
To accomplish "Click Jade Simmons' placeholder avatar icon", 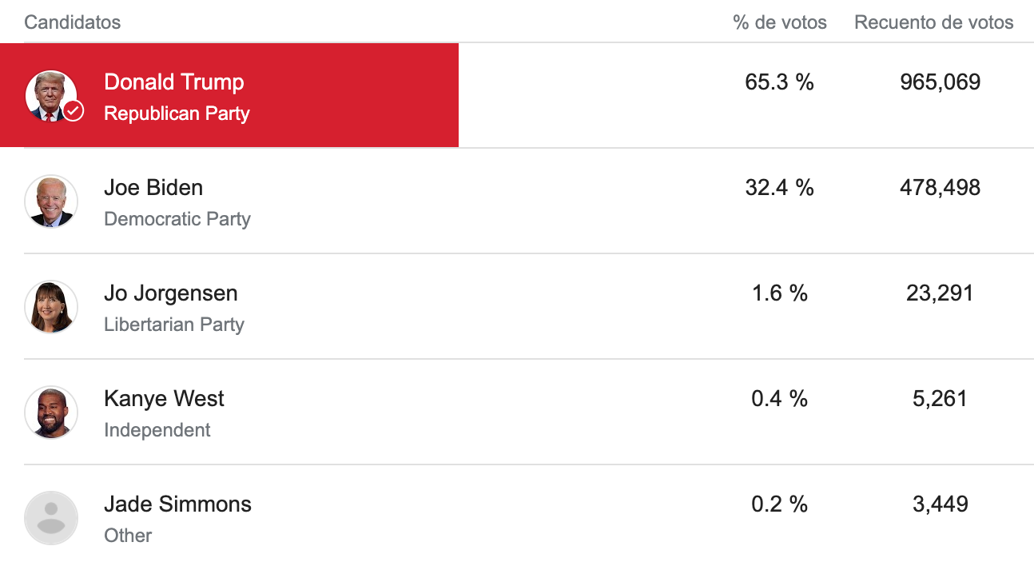I will [51, 517].
